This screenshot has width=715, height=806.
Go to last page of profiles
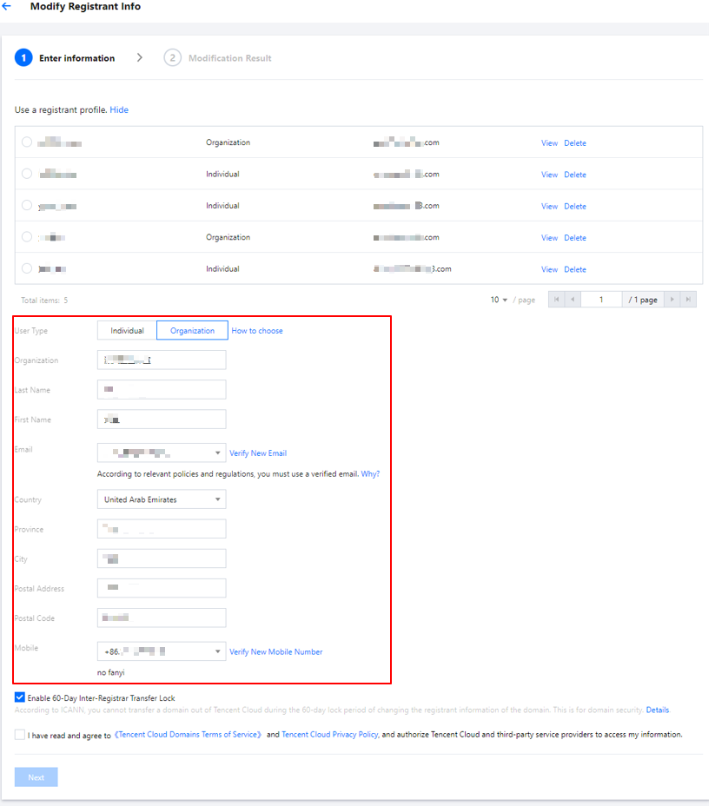pos(688,300)
